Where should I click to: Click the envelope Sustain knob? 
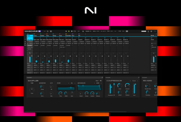click(x=92, y=93)
